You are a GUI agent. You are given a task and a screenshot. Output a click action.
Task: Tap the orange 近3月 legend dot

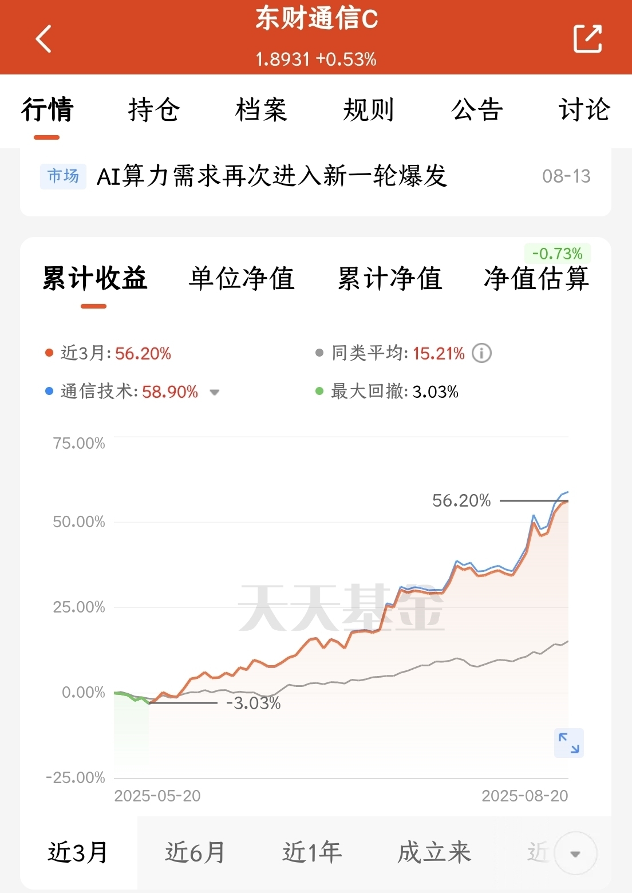click(x=49, y=353)
